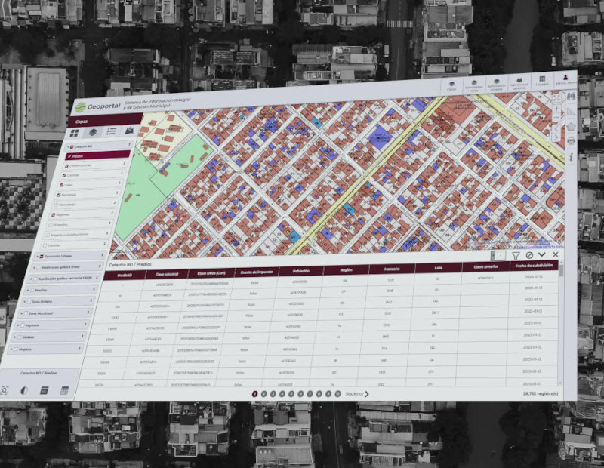Go to page 2 of the table

click(264, 393)
